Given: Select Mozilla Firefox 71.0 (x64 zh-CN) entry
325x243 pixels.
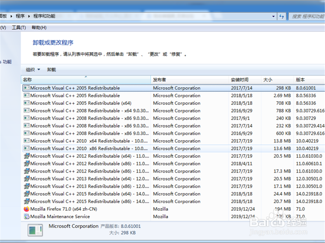Looking at the screenshot, I should (64, 209).
